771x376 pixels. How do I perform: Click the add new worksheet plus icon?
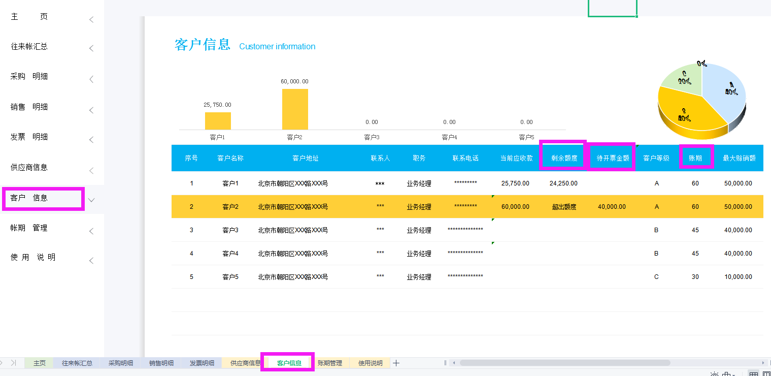(396, 362)
